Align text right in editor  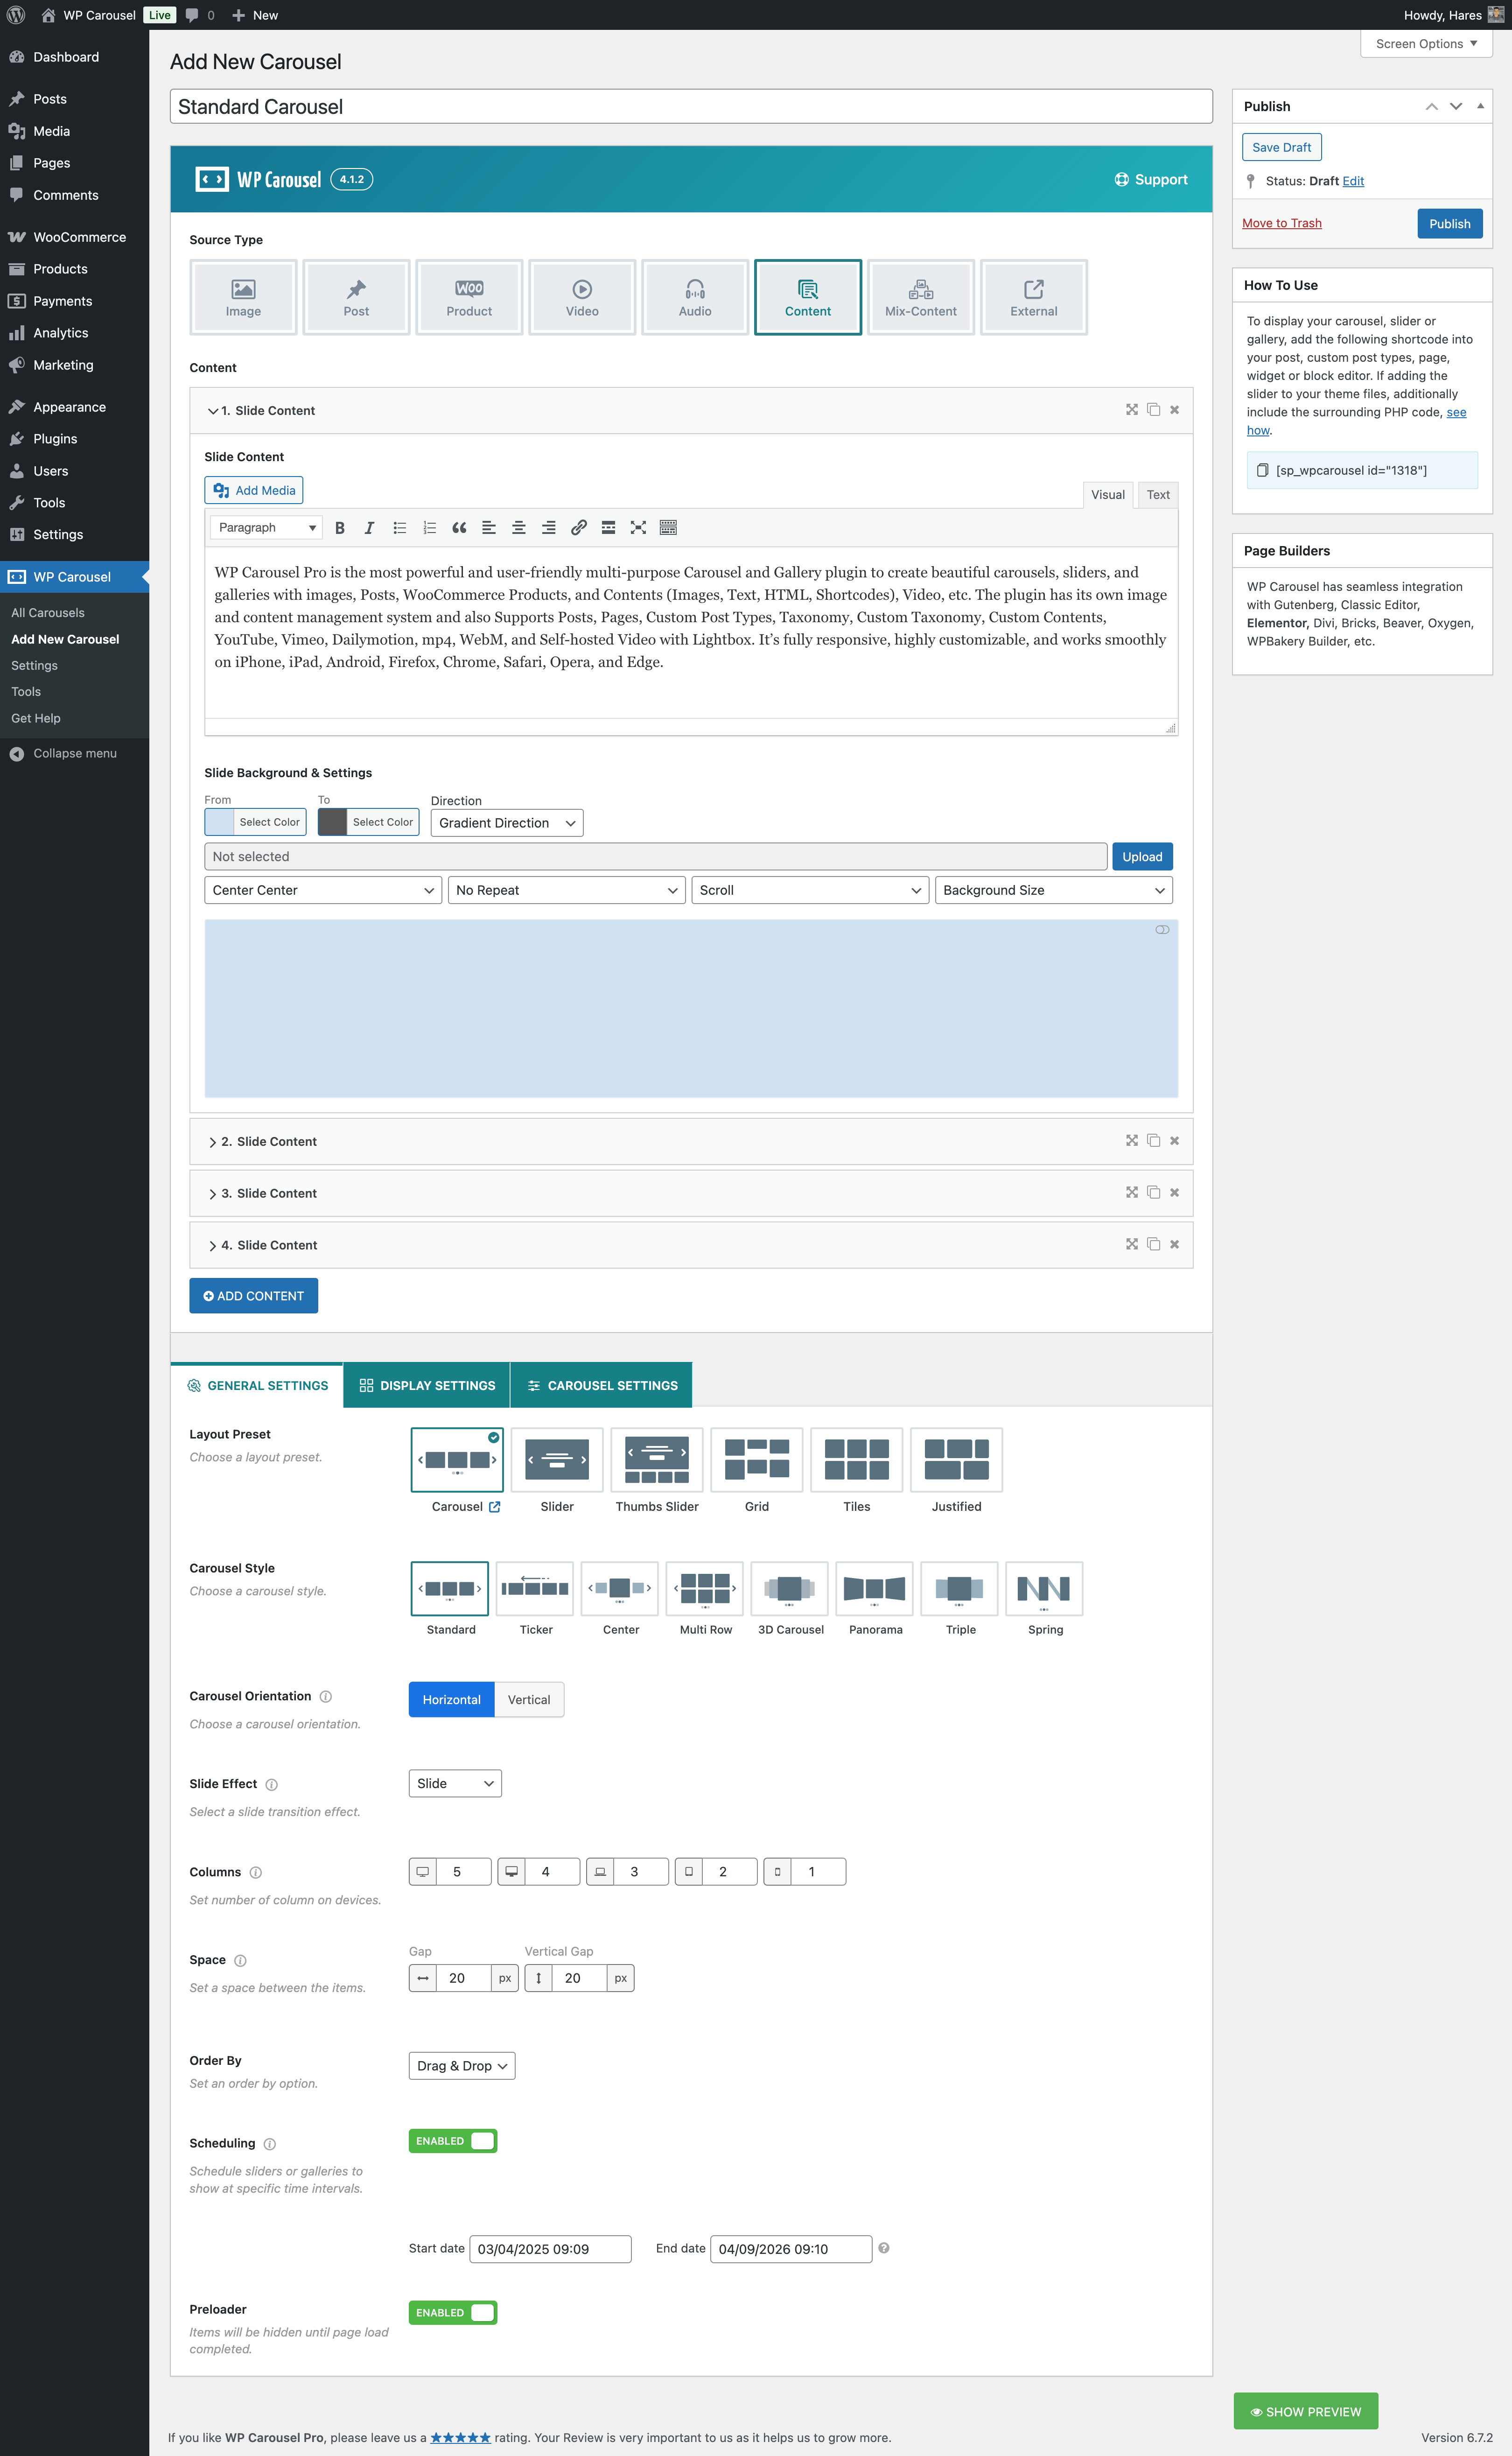coord(549,528)
